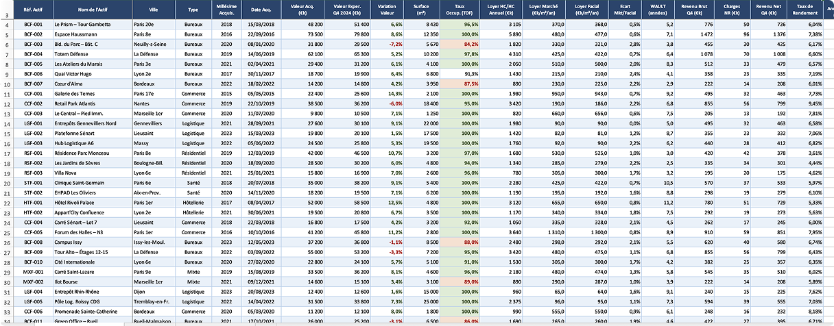Select the '1 310,0' Loyer Marché cell
Image resolution: width=834 pixels, height=326 pixels.
[544, 232]
